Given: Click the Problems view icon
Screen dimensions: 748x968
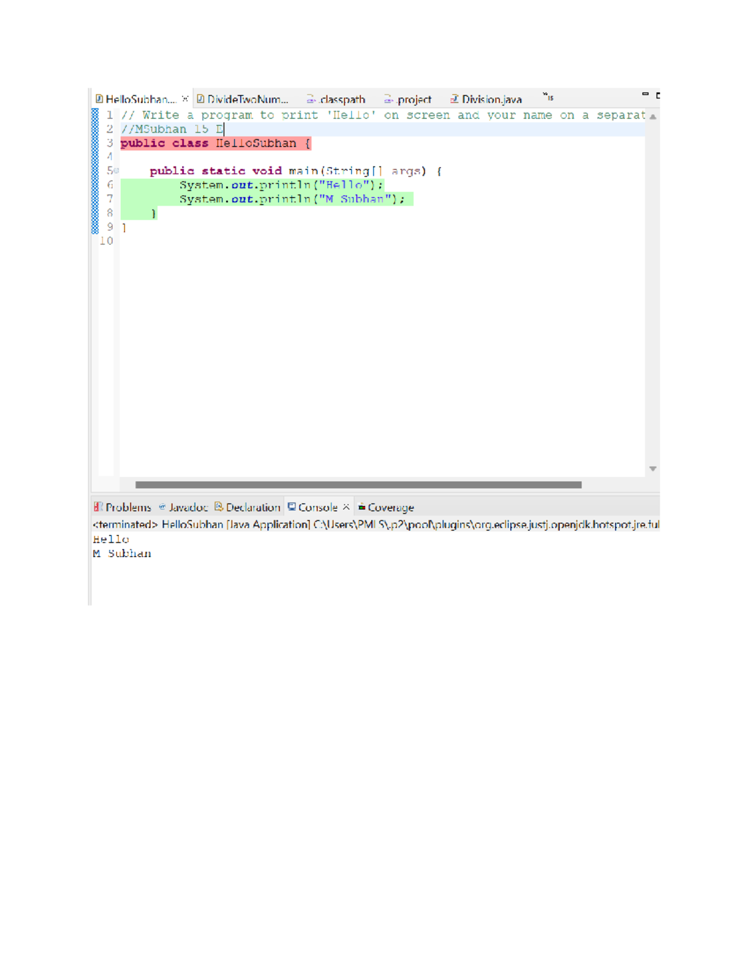Looking at the screenshot, I should [x=98, y=507].
